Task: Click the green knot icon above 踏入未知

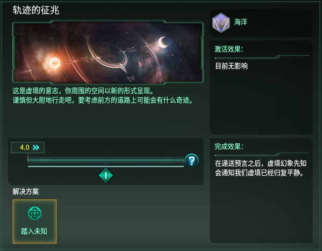Action: (x=35, y=213)
